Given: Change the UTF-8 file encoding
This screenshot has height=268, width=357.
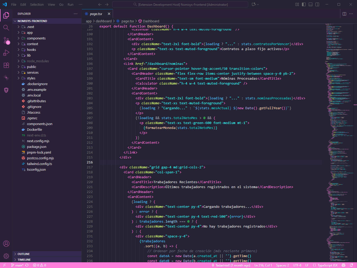Looking at the screenshot, I should [297, 265].
